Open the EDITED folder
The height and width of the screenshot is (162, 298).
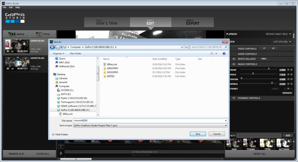tap(111, 76)
